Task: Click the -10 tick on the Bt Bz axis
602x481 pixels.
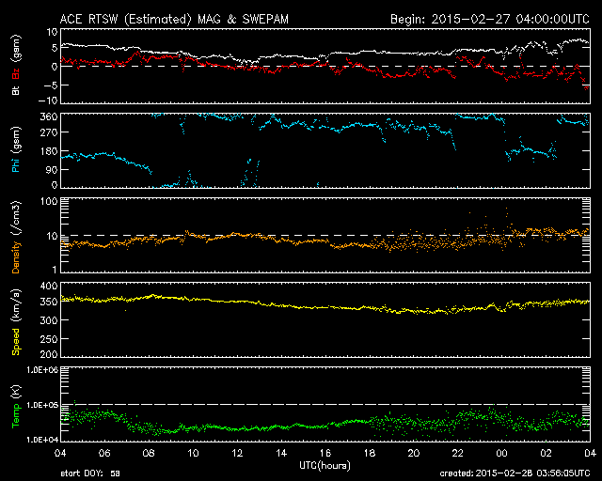Action: 48,101
